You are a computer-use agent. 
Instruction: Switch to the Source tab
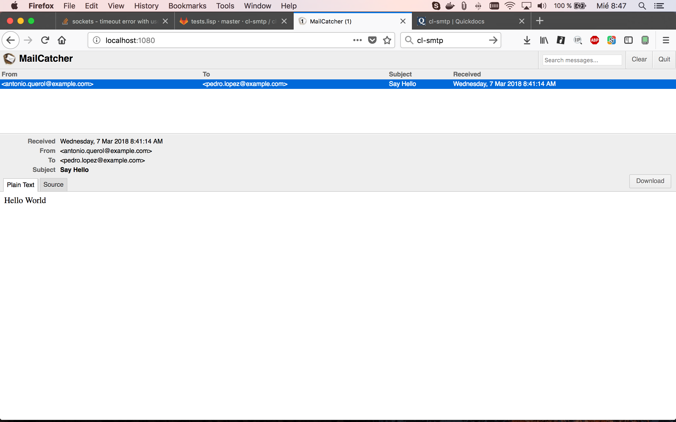tap(53, 184)
